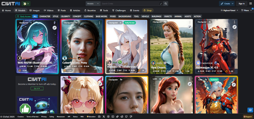This screenshot has height=119, width=254.
Task: Click the CyberRealistic Pony model title
Action: point(75,63)
